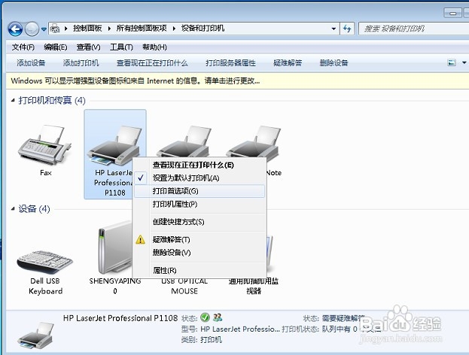This screenshot has width=469, height=355.
Task: Click 疑难解答 toolbar button
Action: (x=288, y=63)
